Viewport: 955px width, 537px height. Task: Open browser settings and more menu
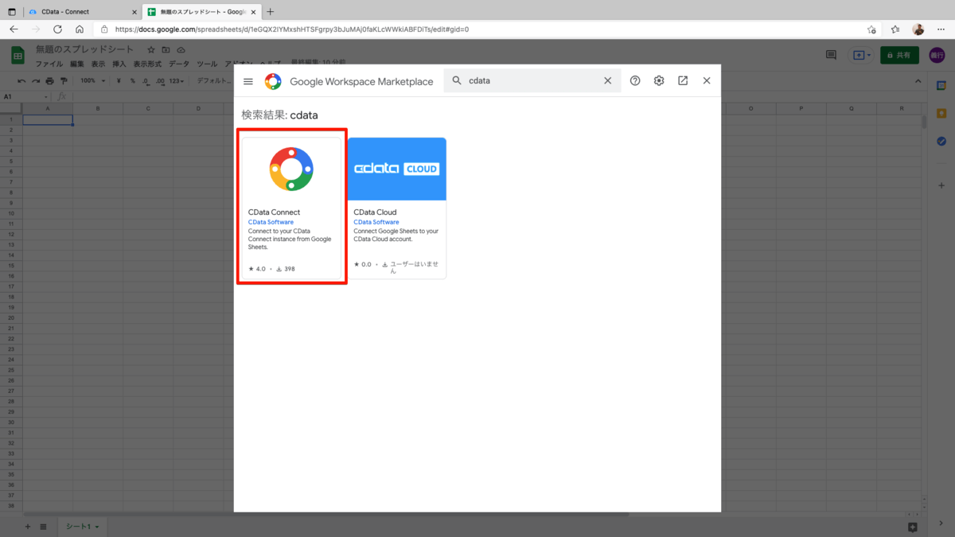click(941, 29)
